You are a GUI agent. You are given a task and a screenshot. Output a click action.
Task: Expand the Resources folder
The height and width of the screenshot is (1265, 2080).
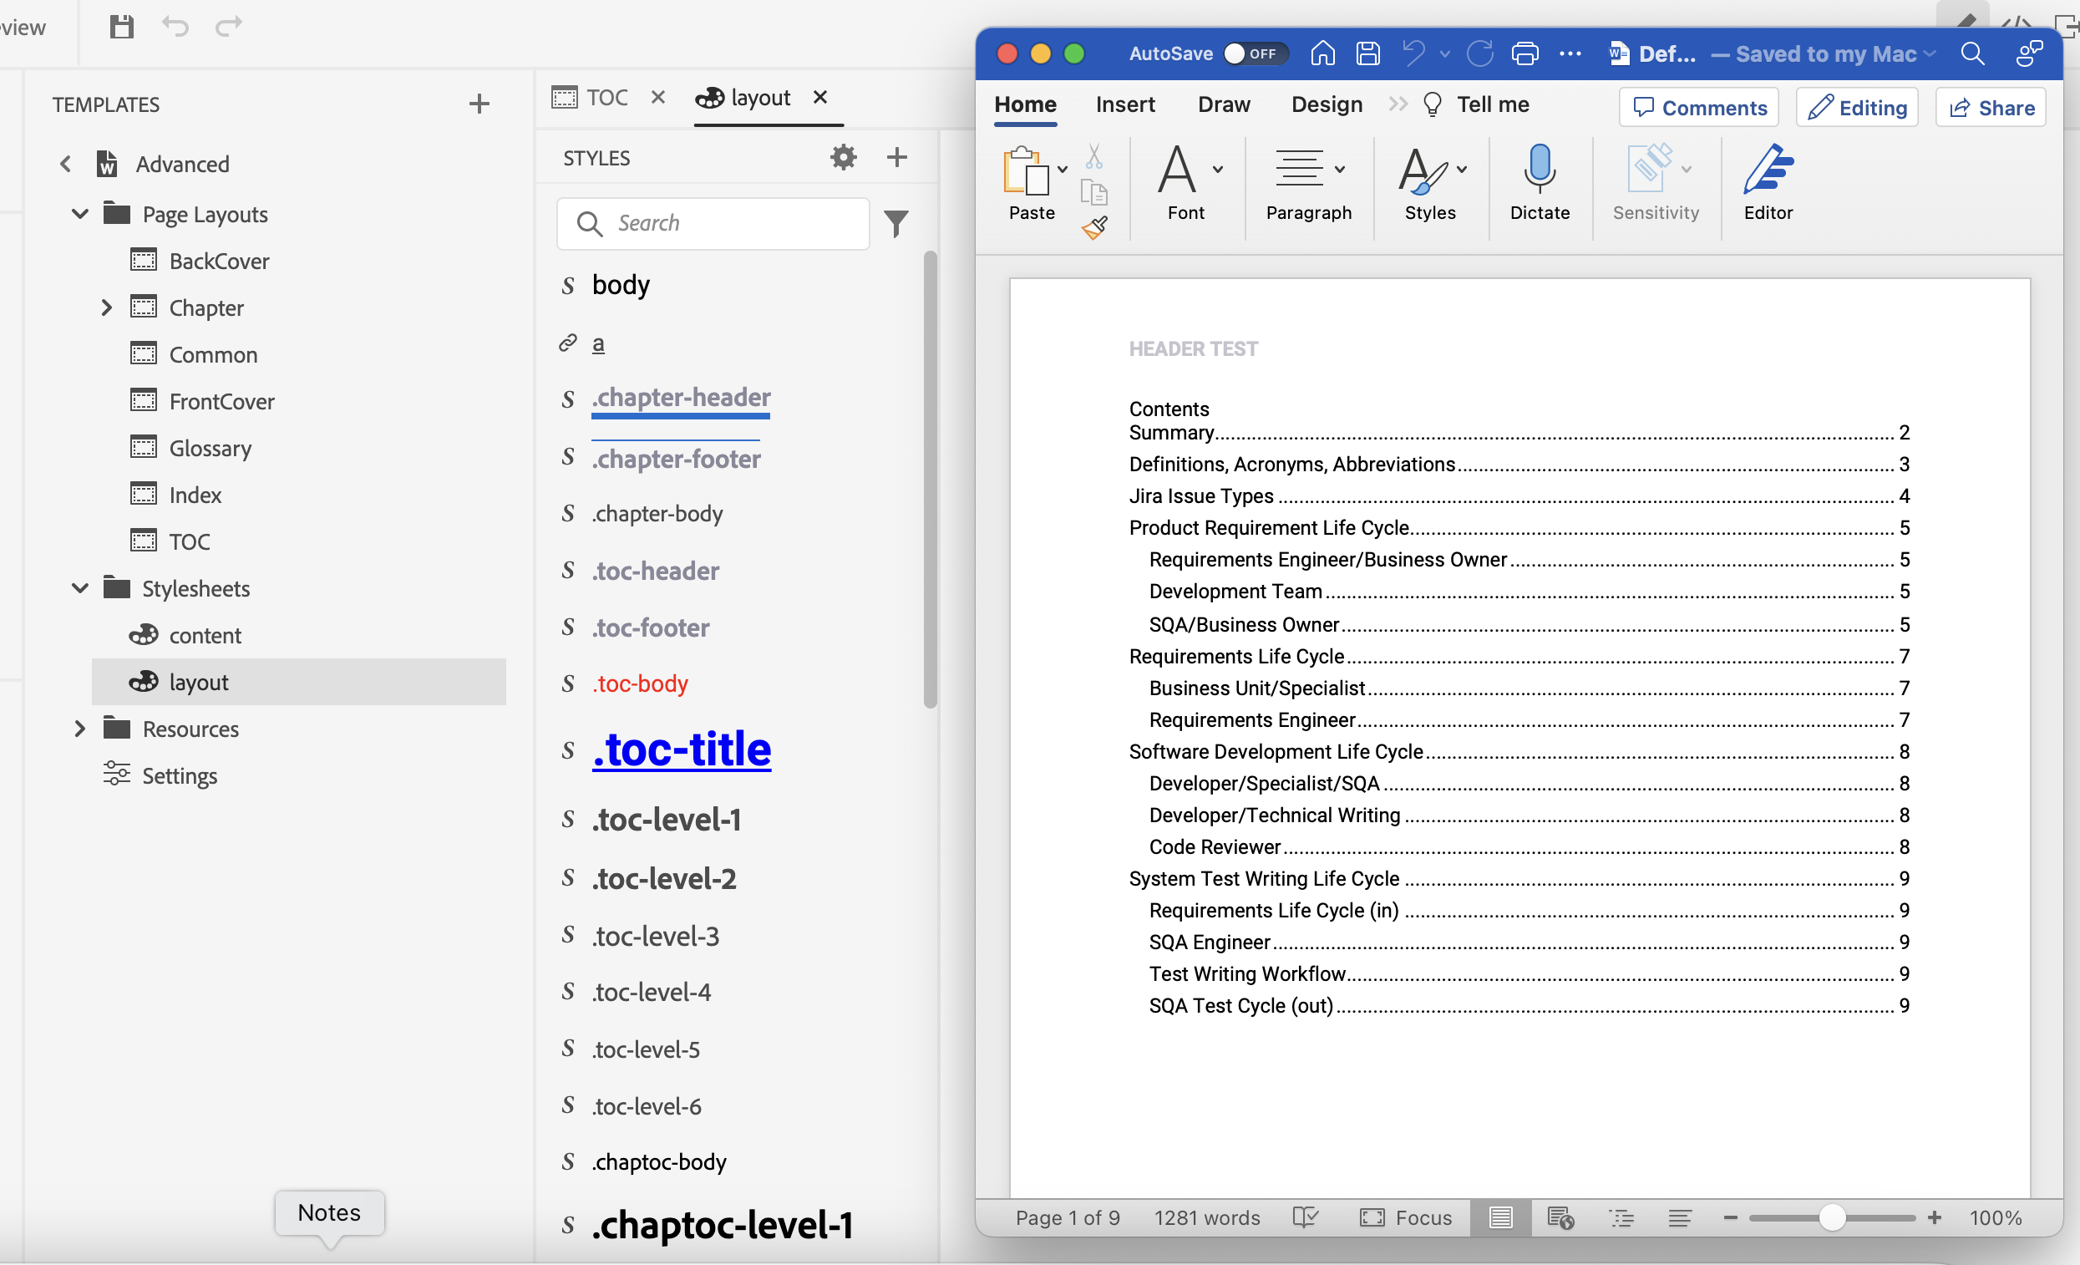[x=79, y=728]
